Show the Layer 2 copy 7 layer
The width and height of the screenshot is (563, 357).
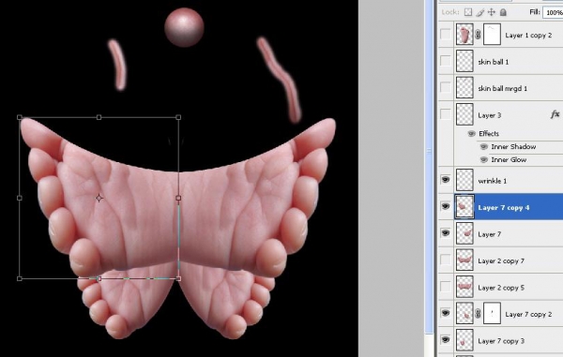[445, 260]
